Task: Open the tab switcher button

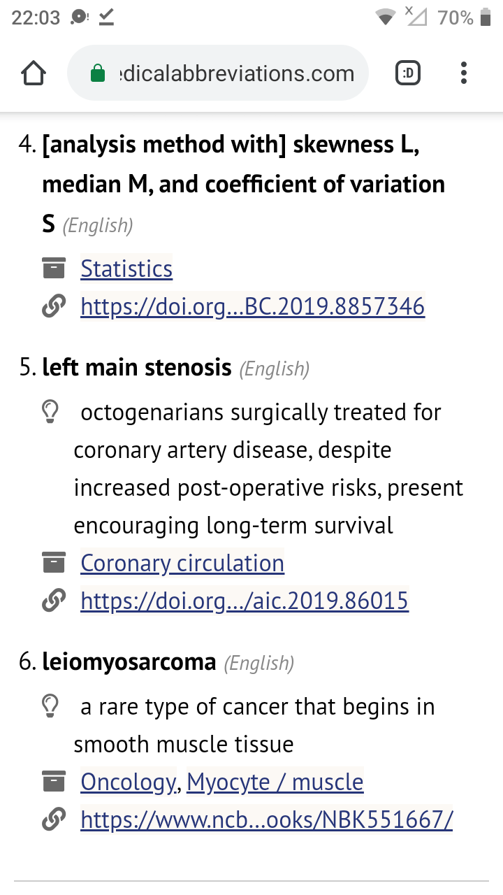Action: tap(408, 73)
